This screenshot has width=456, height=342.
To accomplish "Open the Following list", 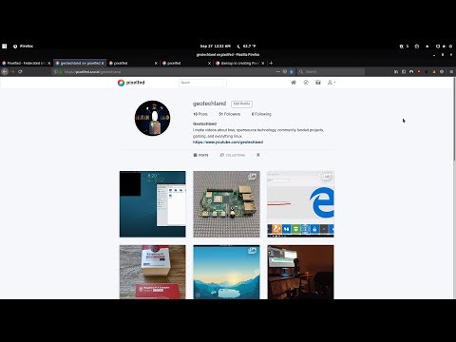I will click(261, 114).
